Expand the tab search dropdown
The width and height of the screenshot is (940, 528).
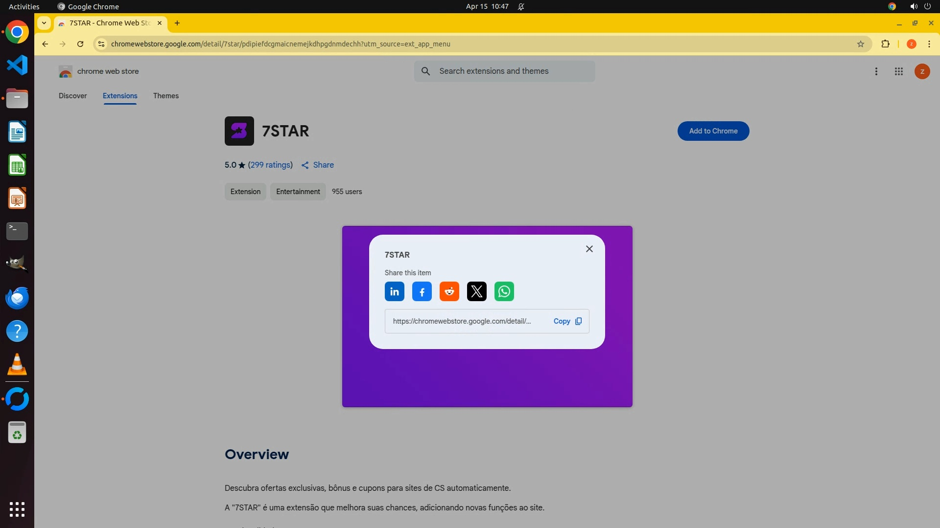[44, 23]
